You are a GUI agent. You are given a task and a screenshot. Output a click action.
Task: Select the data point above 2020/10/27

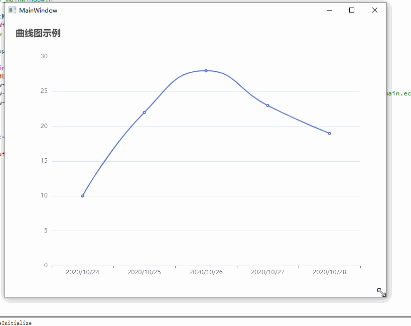pos(267,105)
